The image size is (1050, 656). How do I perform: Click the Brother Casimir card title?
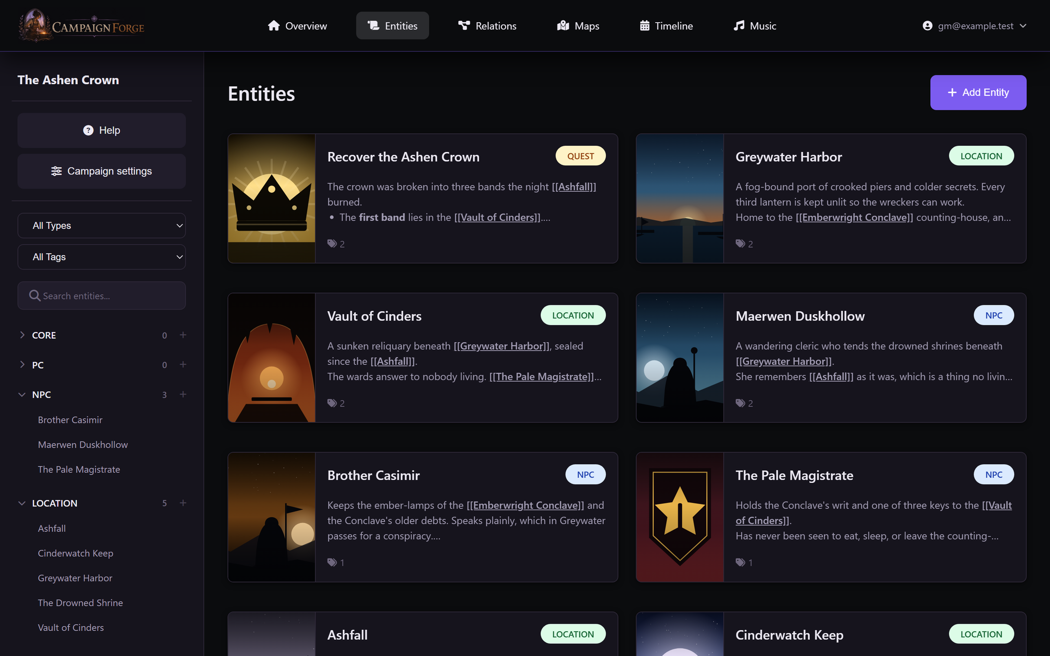(374, 475)
